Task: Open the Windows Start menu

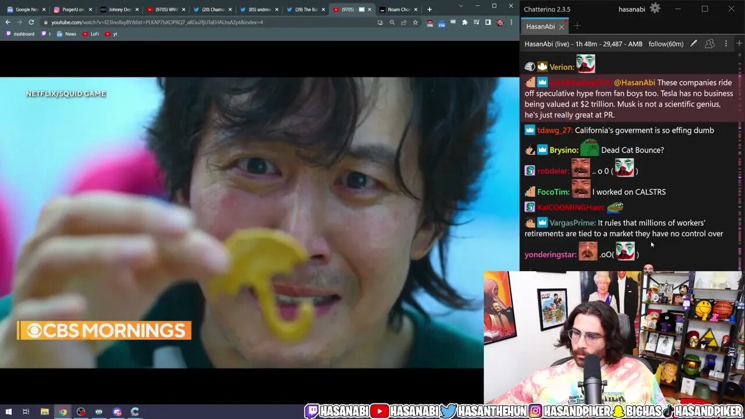Action: pos(8,411)
